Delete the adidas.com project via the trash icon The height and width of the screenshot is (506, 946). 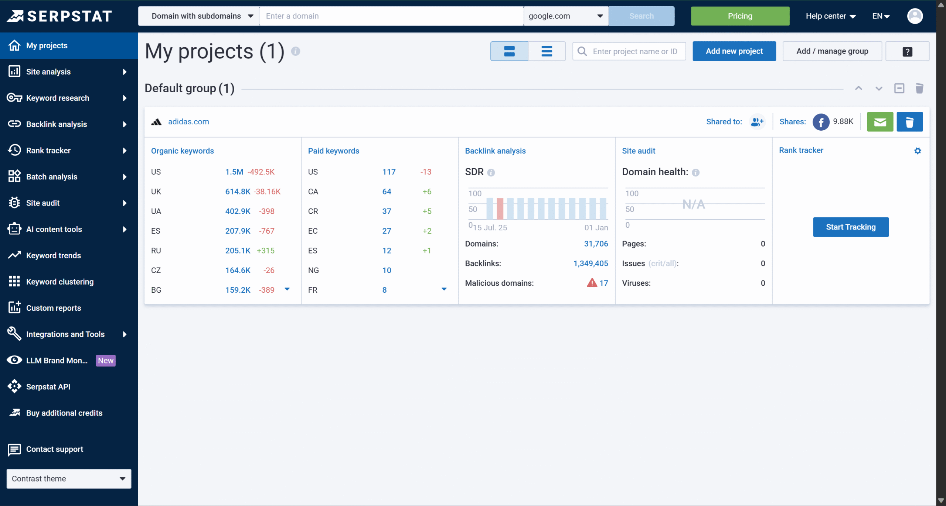click(x=910, y=121)
